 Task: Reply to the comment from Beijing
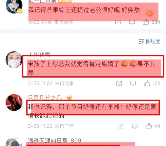133,83
